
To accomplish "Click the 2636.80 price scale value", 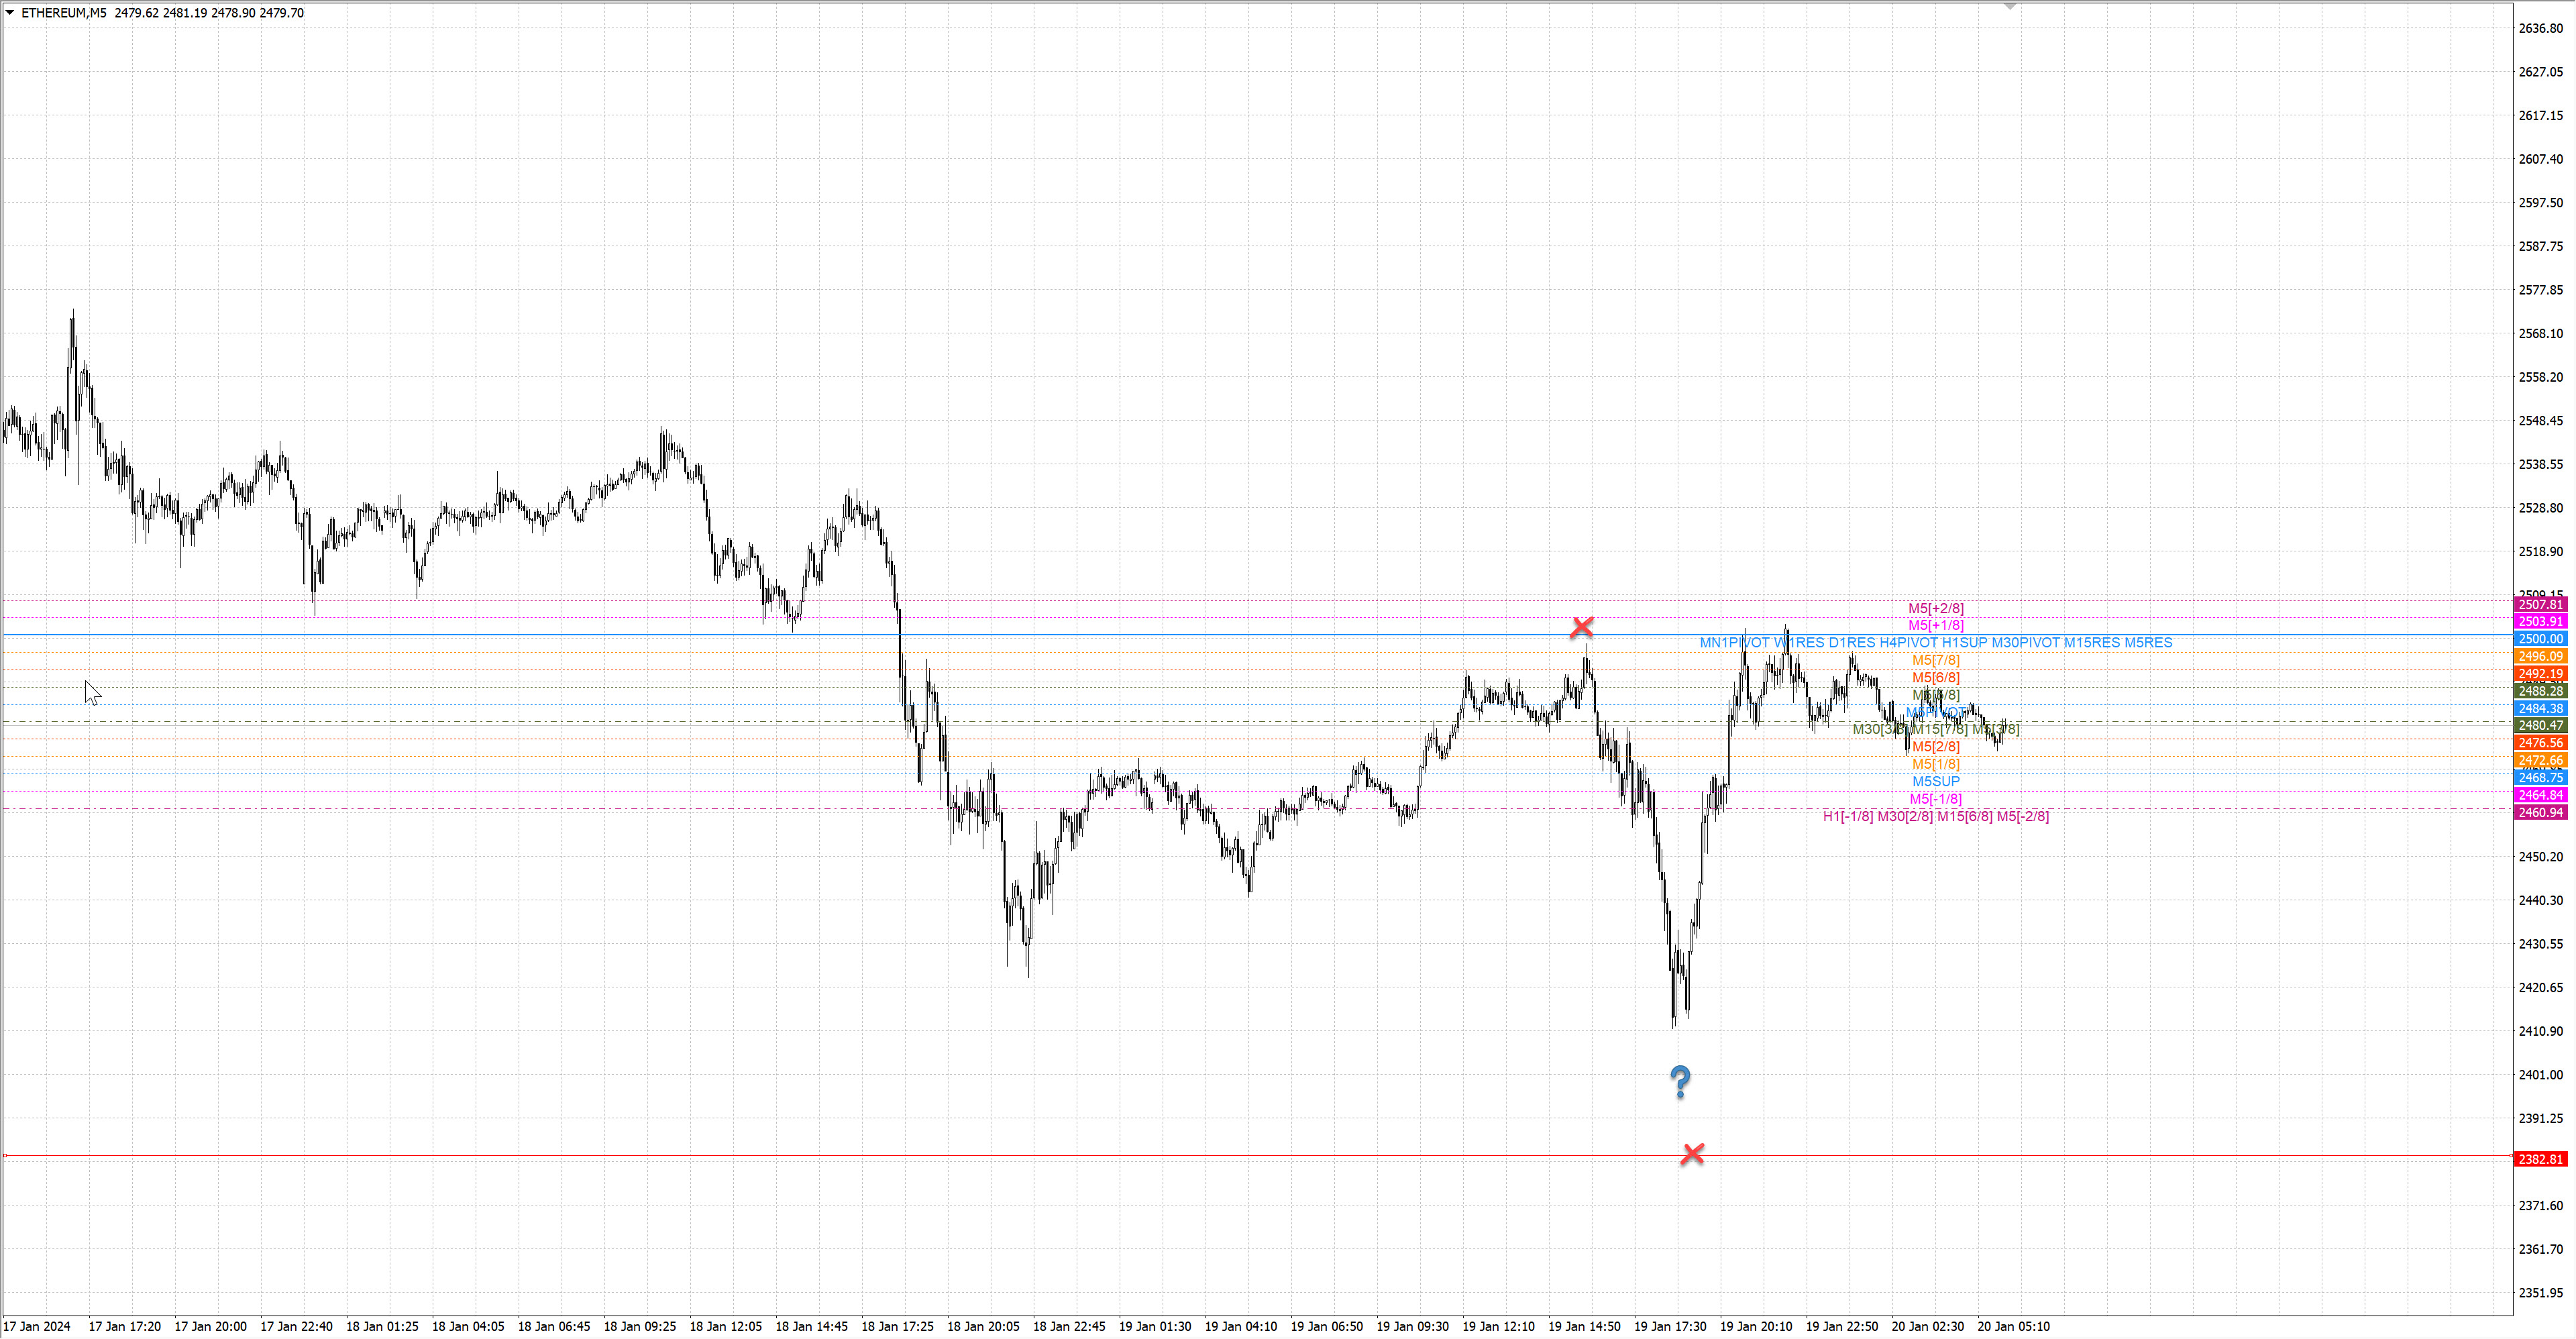I will 2540,28.
